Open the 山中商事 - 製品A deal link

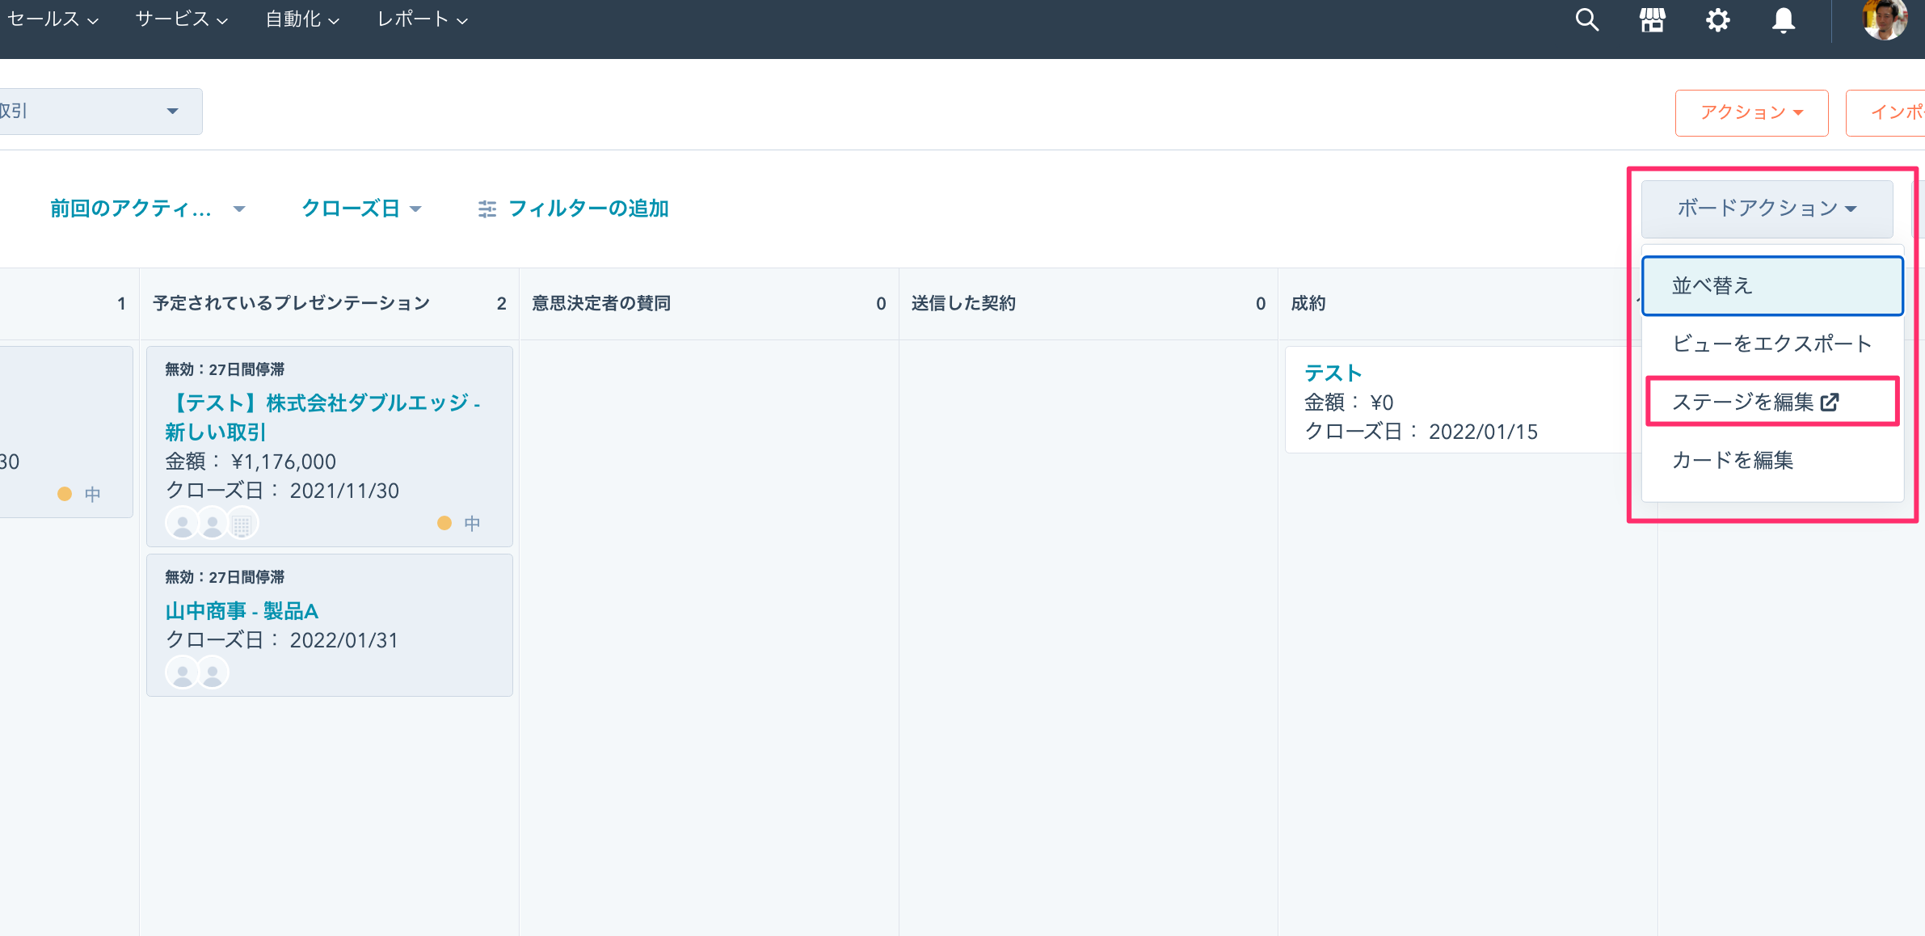(x=242, y=611)
